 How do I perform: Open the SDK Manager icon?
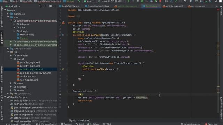(x=210, y=1)
